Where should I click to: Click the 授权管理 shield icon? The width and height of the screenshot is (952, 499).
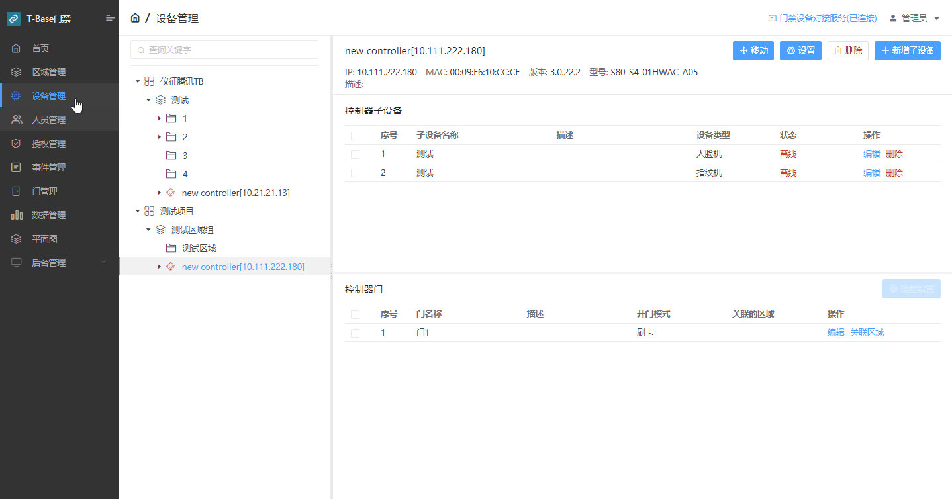pos(17,144)
